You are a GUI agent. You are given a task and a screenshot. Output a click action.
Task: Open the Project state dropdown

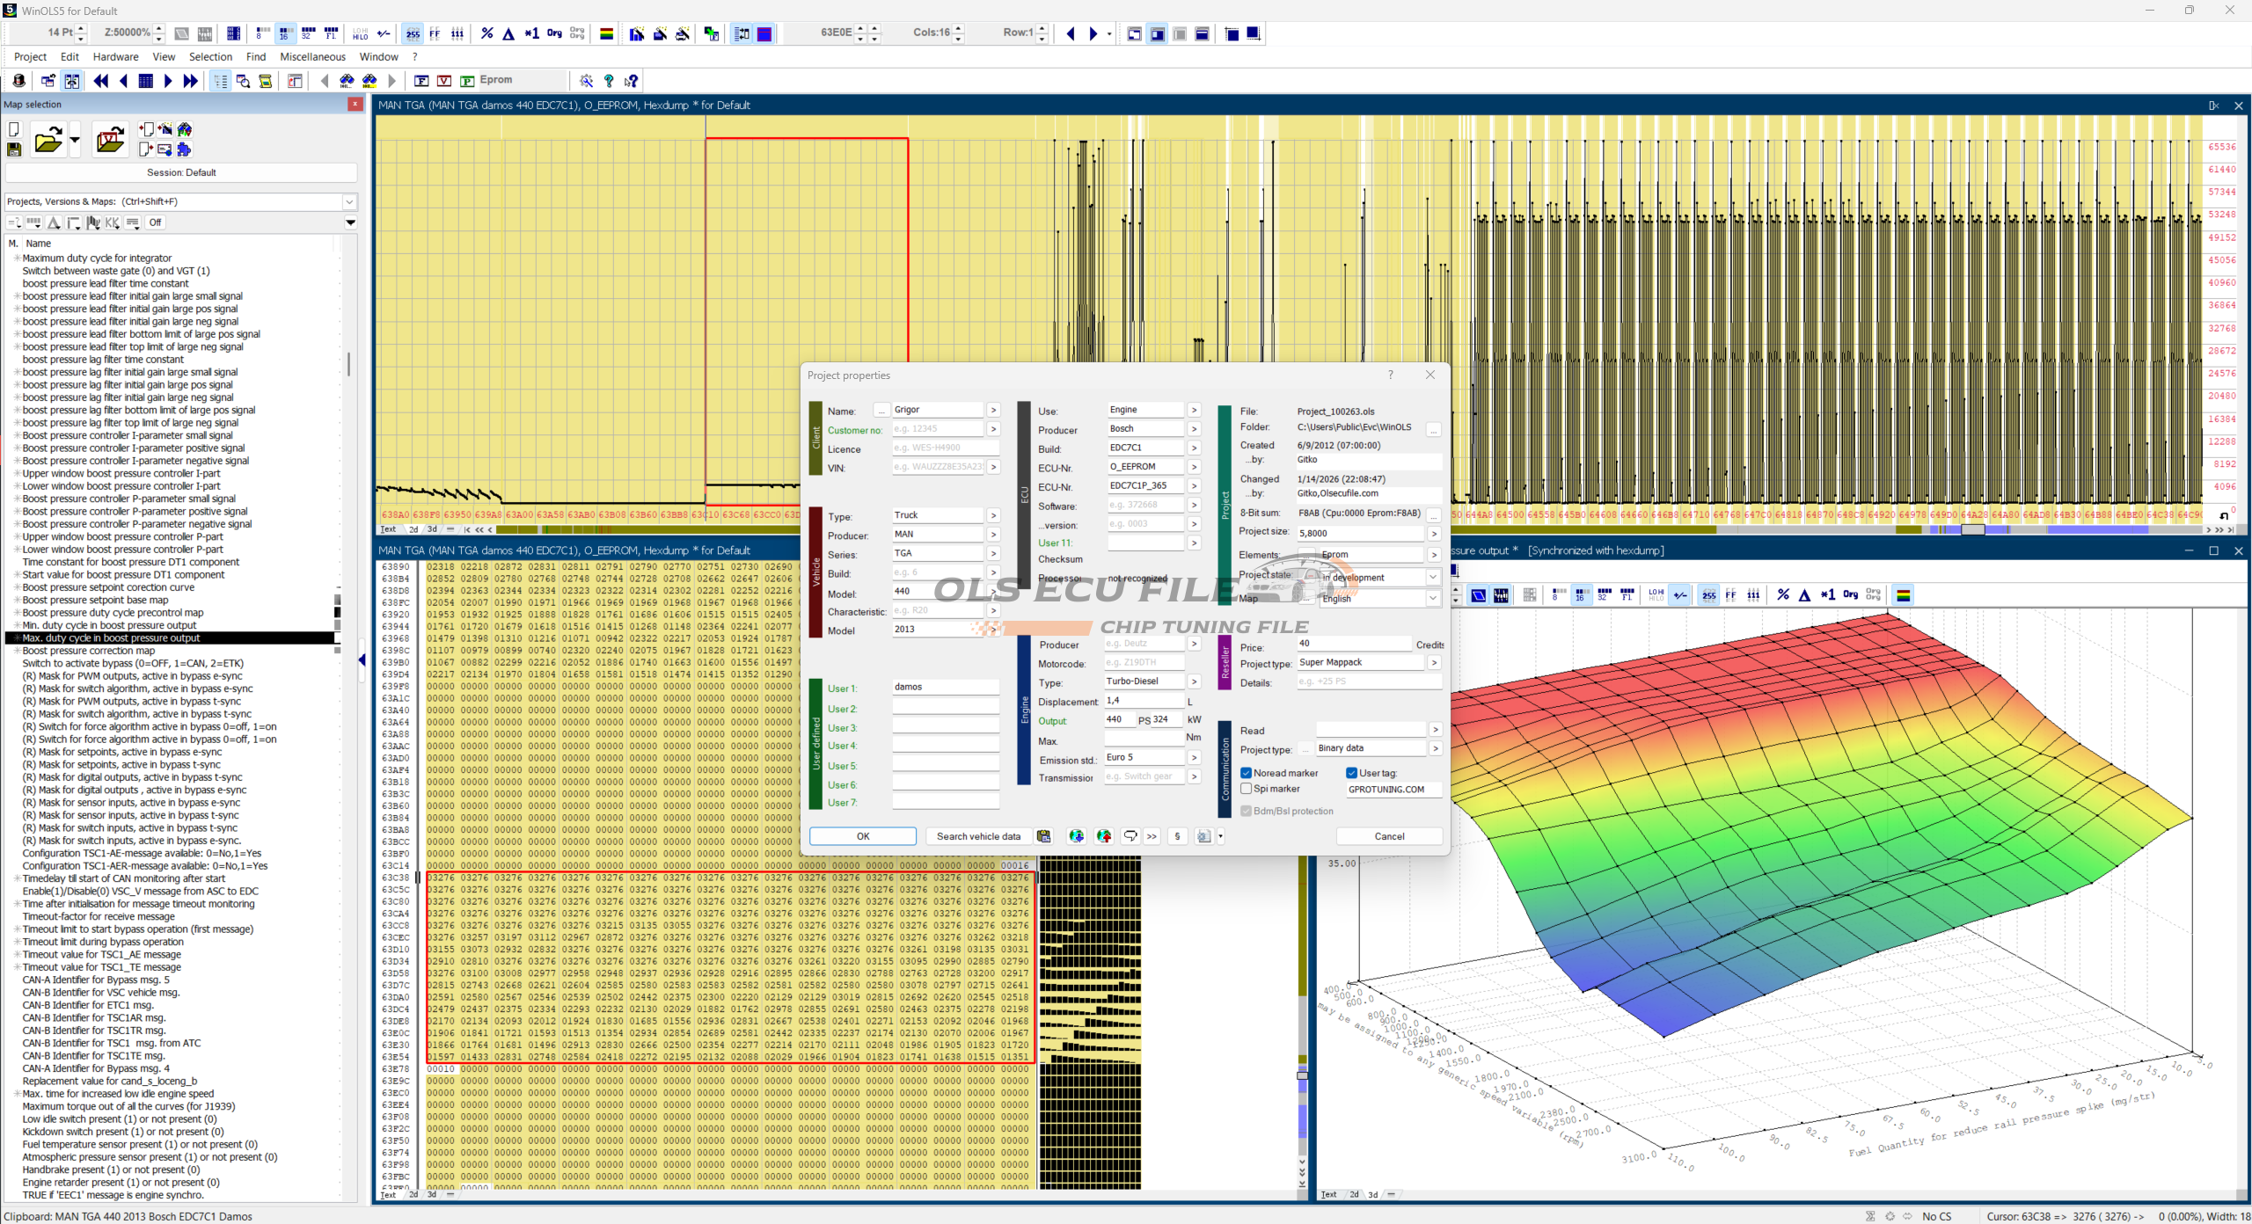pos(1433,578)
